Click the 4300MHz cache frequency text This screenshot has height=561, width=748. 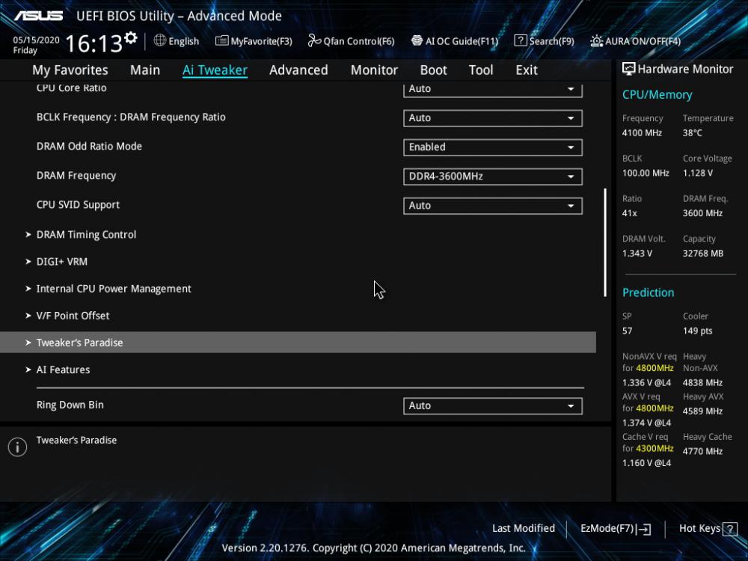coord(654,448)
